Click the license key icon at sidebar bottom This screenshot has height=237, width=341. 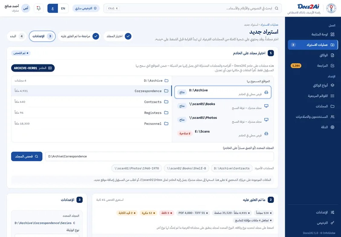pos(332,223)
